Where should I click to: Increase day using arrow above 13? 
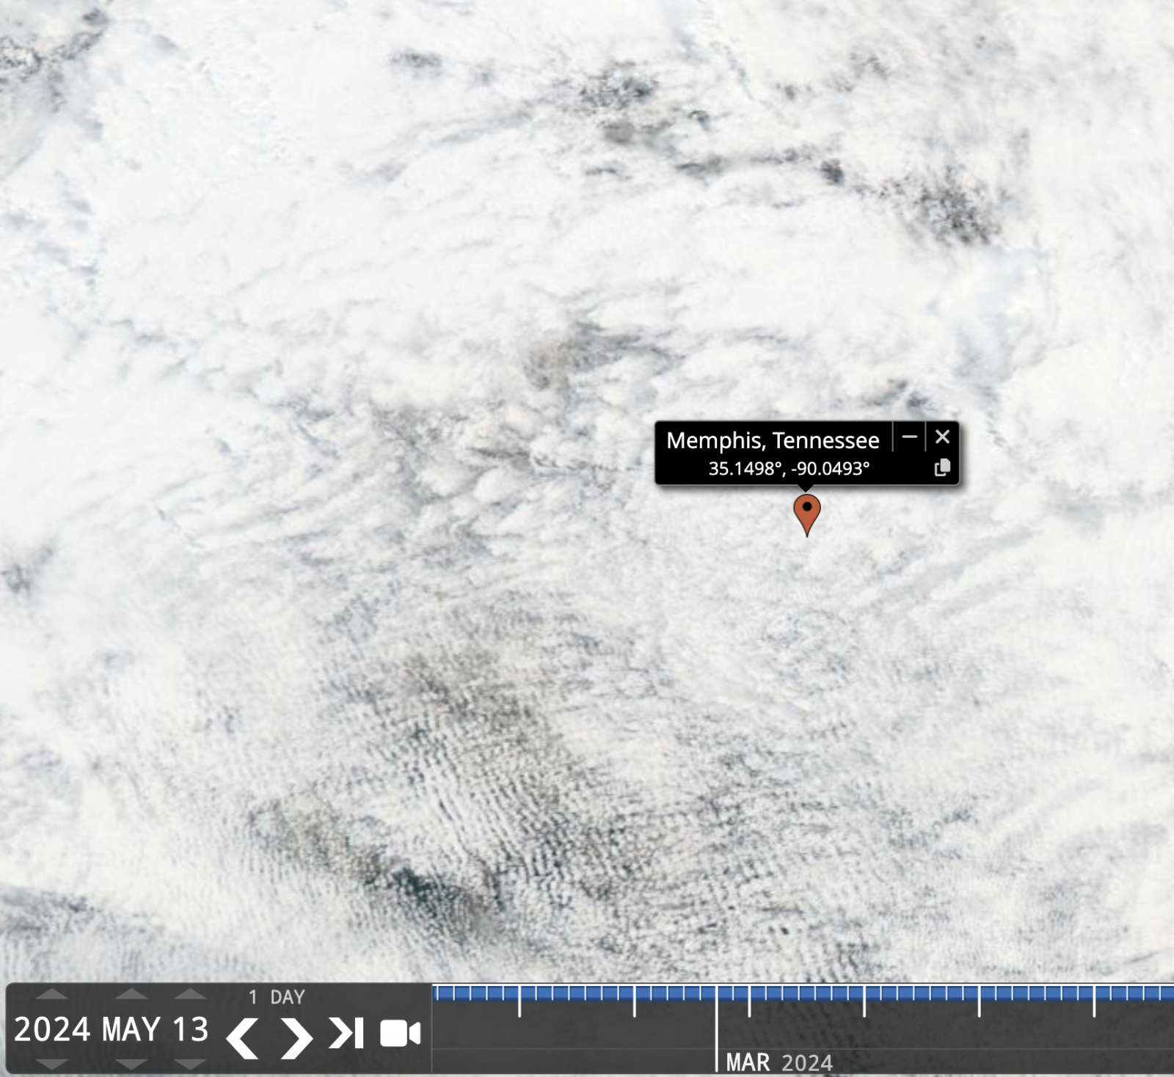(x=190, y=996)
